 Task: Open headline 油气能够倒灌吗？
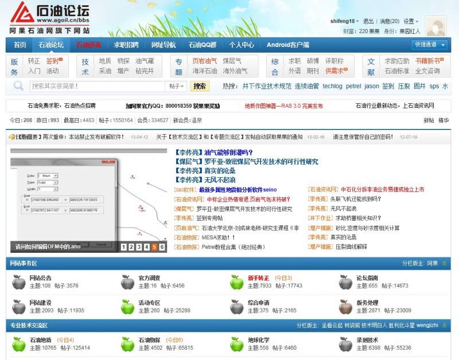click(228, 152)
